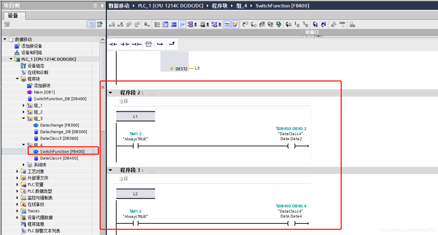This screenshot has width=438, height=235.
Task: Insert an assignment coil from favorites
Action: click(137, 44)
